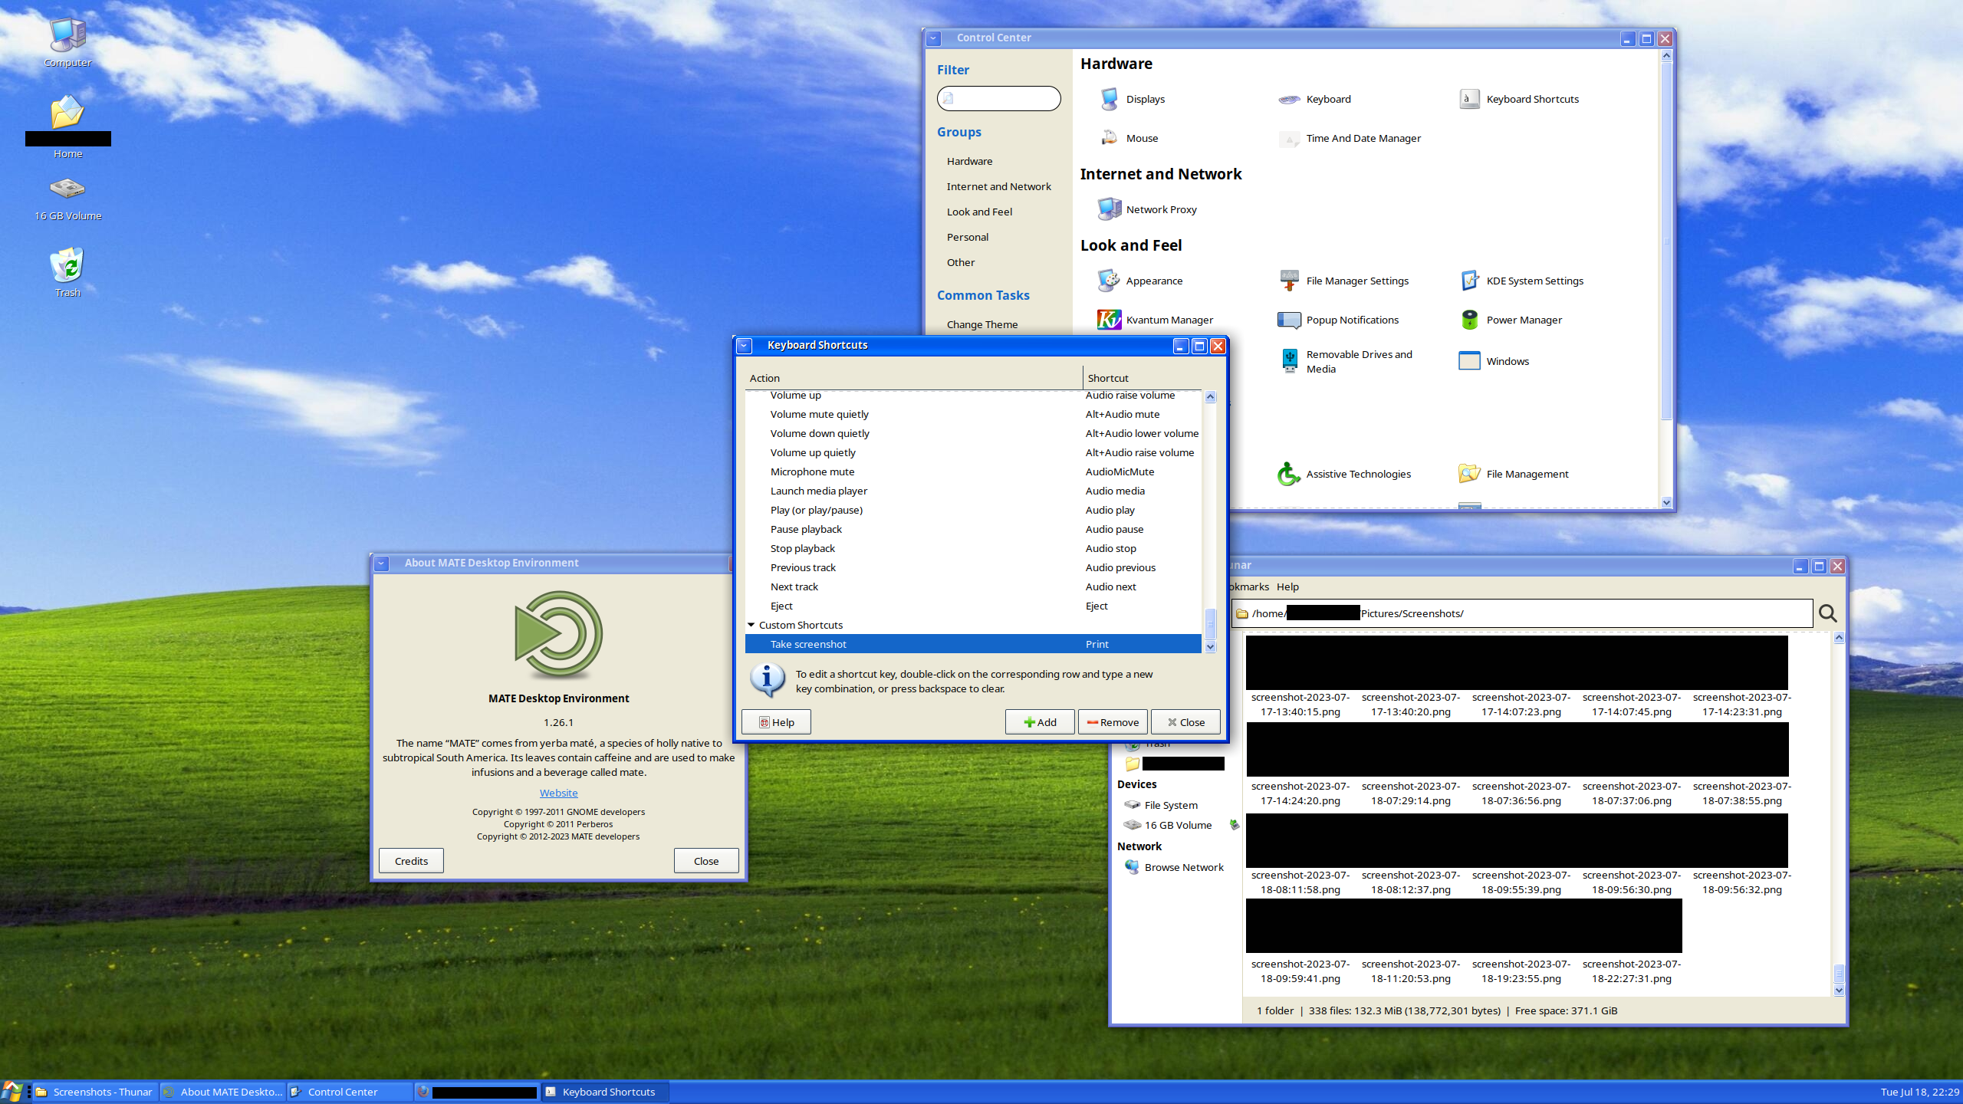Open Removable Drives and Media
This screenshot has width=1963, height=1104.
pos(1346,361)
